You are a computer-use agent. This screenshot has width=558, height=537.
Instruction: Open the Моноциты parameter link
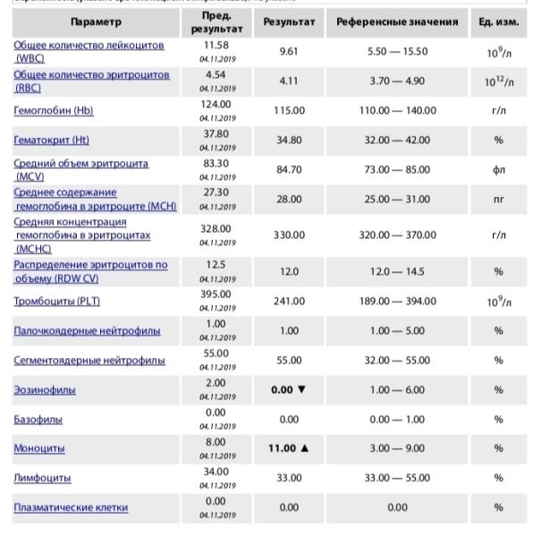(39, 448)
